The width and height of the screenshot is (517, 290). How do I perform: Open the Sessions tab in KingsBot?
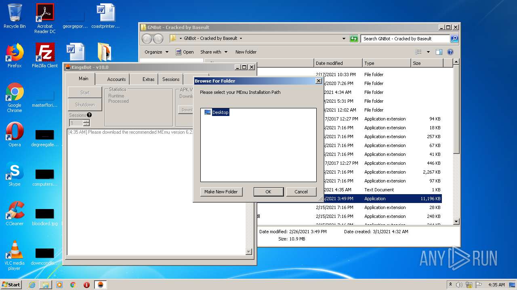pos(171,79)
